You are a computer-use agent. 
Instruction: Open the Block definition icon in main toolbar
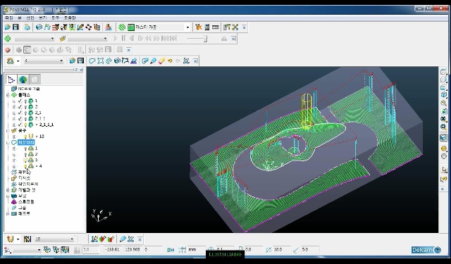click(x=39, y=27)
